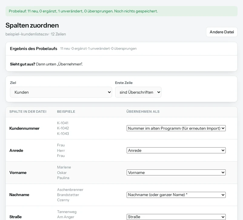Click example value Marlene

coord(64,167)
